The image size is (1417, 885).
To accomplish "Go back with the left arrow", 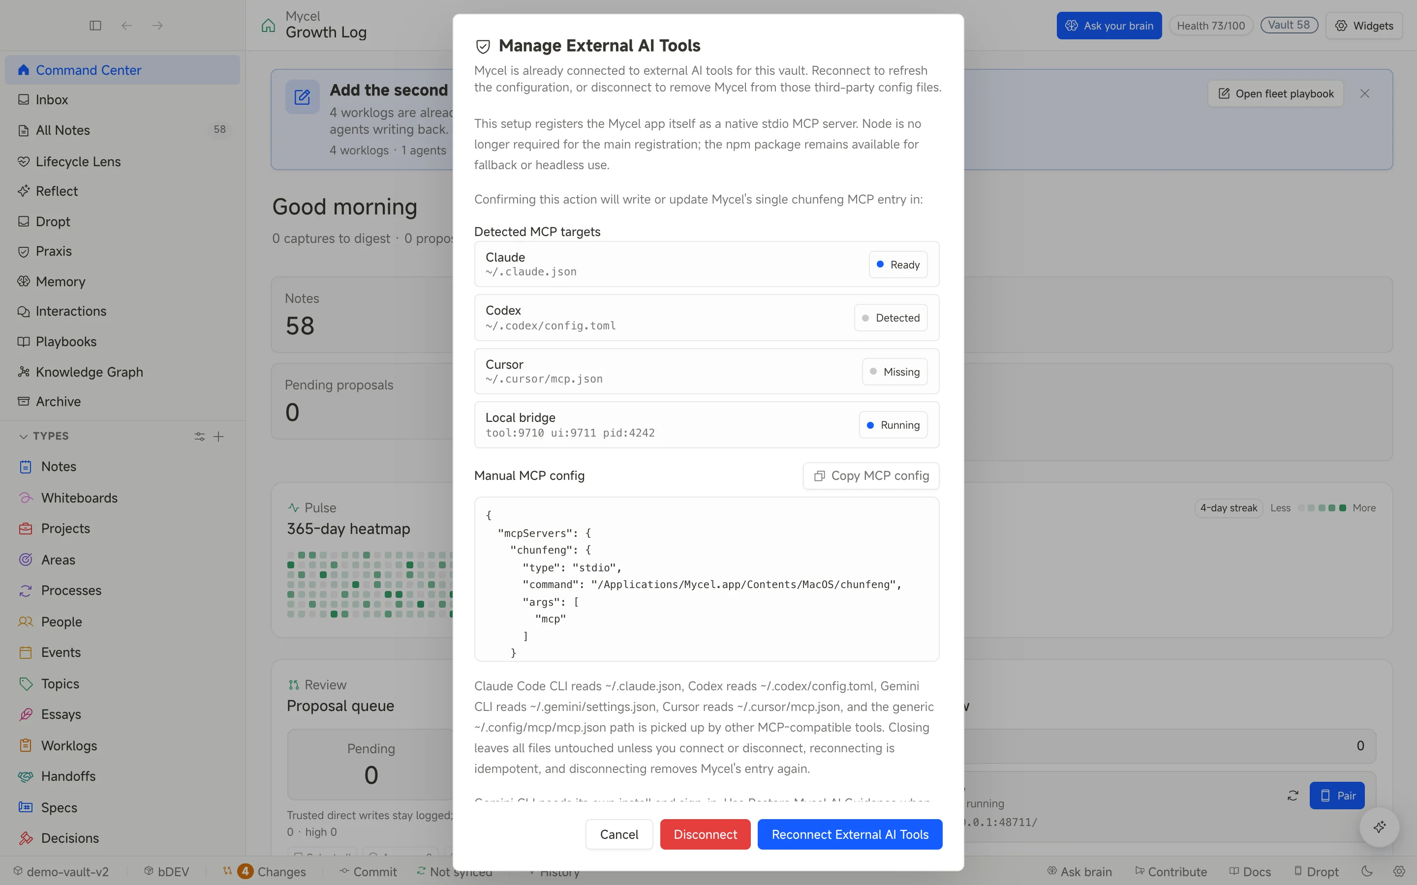I will click(126, 26).
